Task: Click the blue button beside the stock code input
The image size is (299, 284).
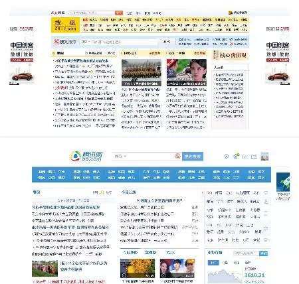Action: (264, 253)
